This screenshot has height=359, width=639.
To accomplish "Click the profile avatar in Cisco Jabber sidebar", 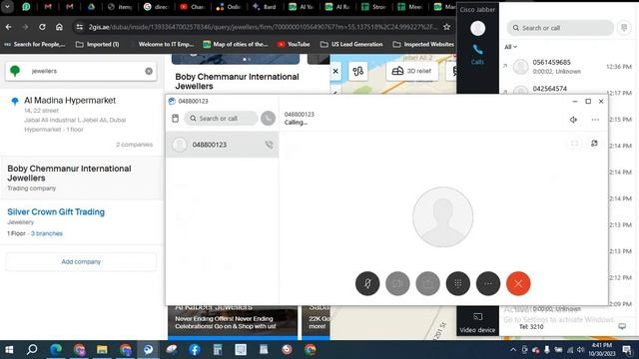I will tap(477, 28).
